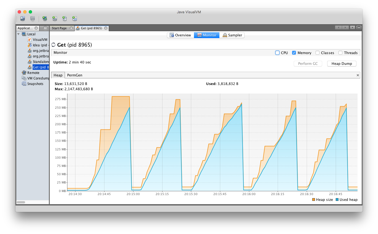378x234 pixels.
Task: Open the Snapshots node in sidebar
Action: [x=35, y=84]
